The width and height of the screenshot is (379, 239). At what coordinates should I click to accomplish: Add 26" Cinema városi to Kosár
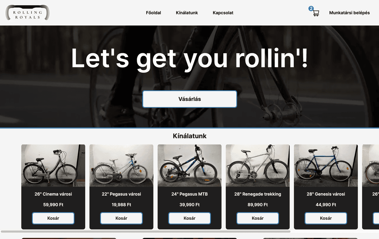click(x=53, y=218)
